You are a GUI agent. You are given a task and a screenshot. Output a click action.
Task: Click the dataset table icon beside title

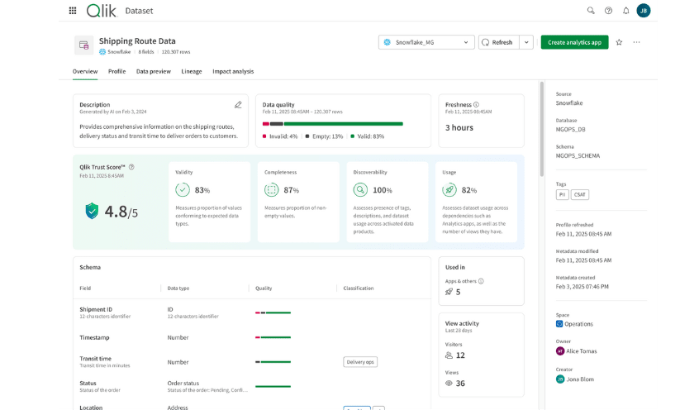(83, 45)
